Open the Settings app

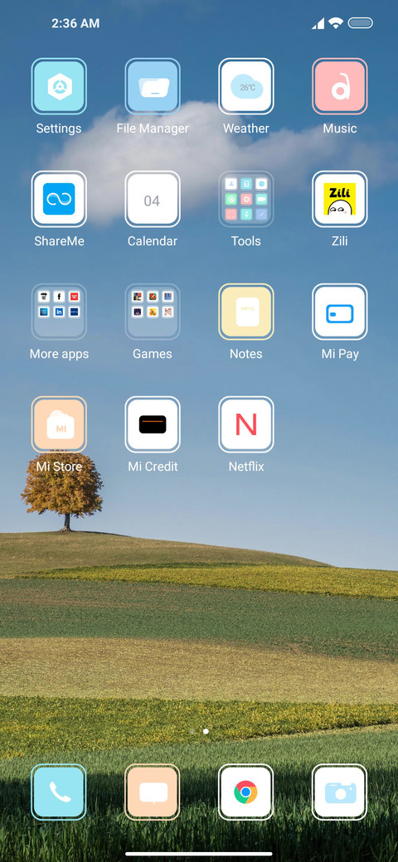pyautogui.click(x=59, y=86)
